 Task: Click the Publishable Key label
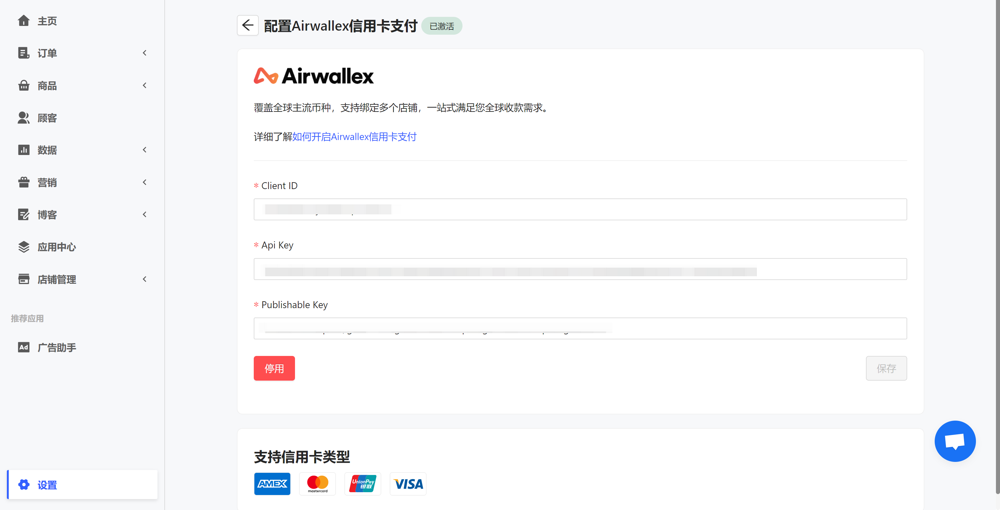294,305
